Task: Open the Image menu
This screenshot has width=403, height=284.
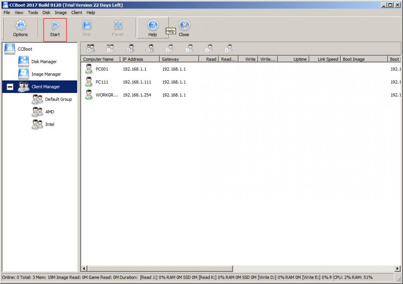Action: (x=61, y=12)
